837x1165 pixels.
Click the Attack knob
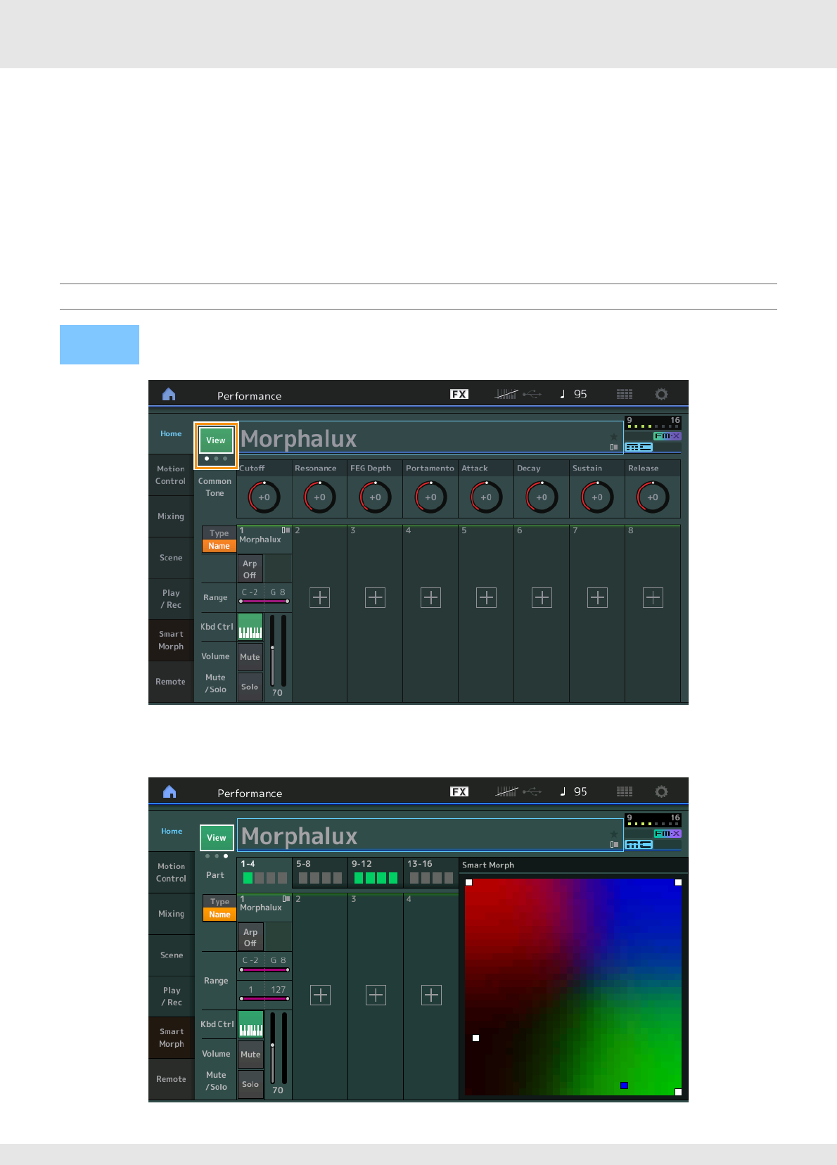pyautogui.click(x=486, y=497)
